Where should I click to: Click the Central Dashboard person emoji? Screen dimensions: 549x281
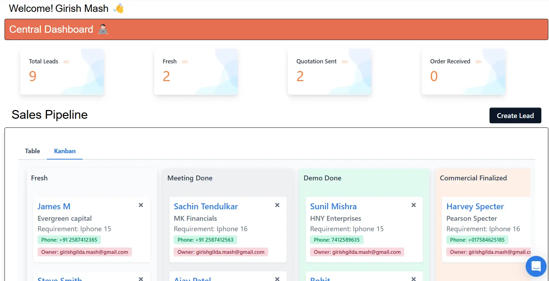pyautogui.click(x=103, y=29)
